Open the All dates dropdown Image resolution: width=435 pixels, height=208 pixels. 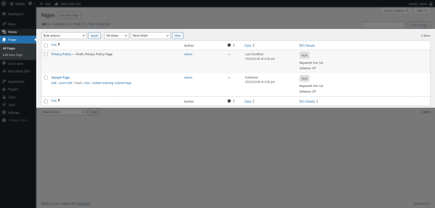(117, 36)
